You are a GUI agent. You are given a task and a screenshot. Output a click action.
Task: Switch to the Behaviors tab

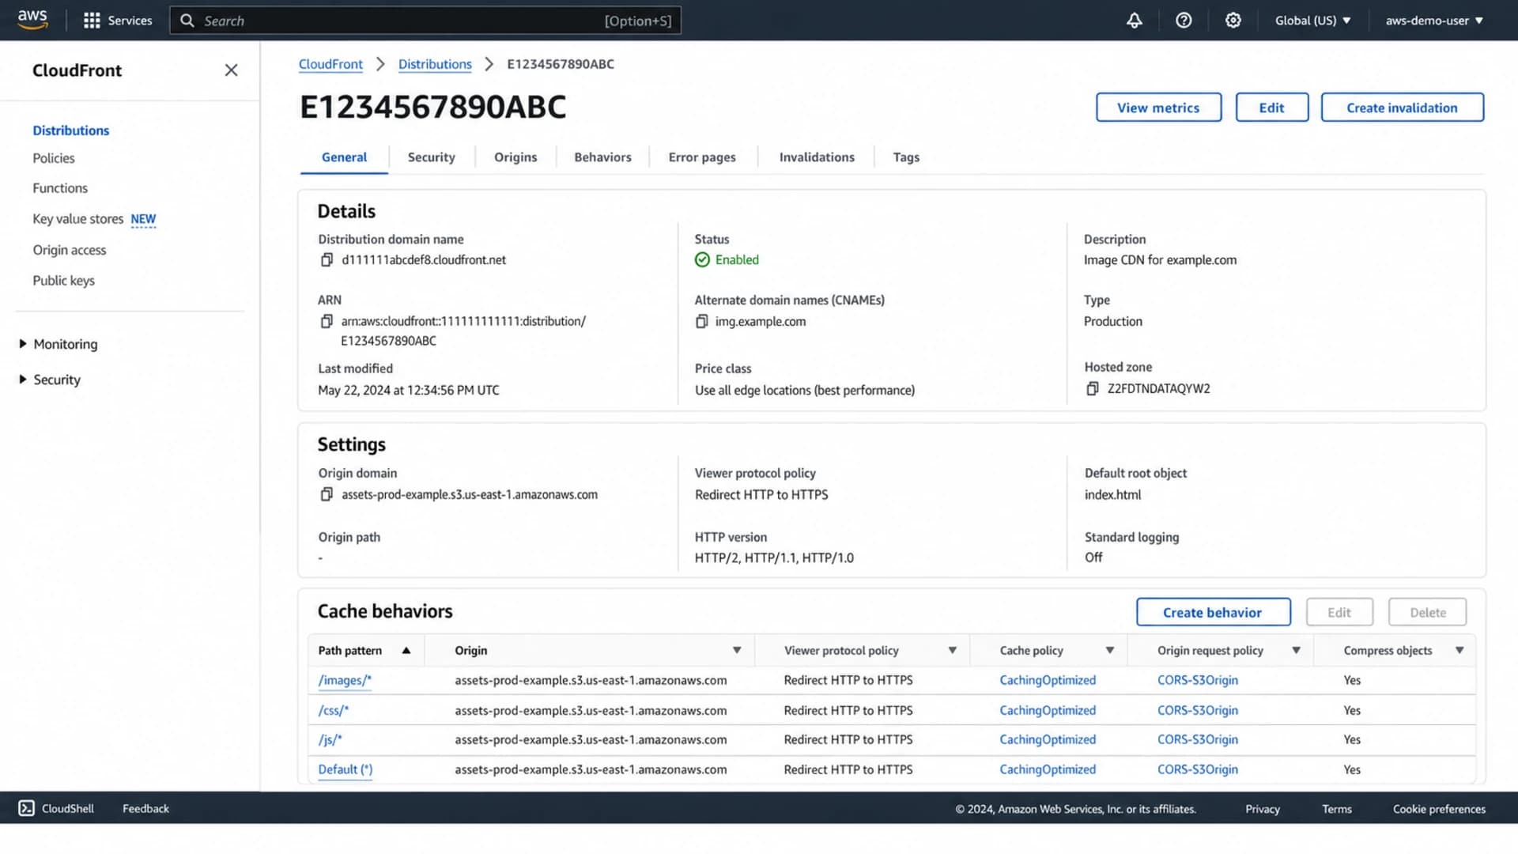602,157
